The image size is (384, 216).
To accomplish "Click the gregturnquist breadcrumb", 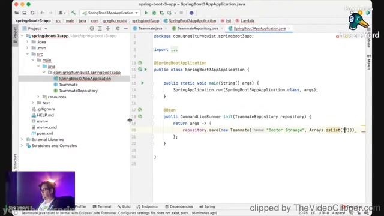I will [115, 21].
